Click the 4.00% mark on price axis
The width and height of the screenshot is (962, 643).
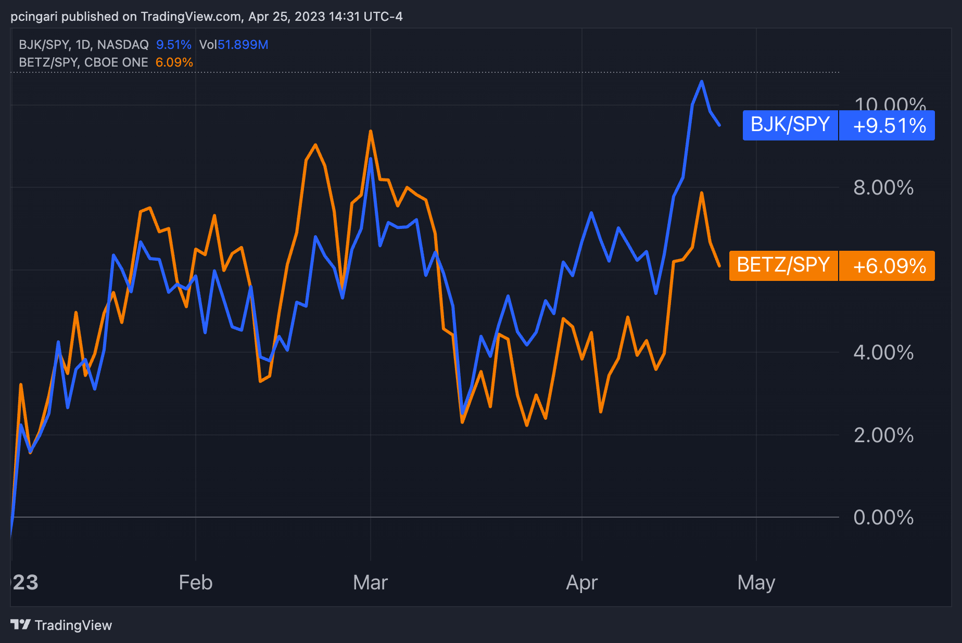(883, 353)
